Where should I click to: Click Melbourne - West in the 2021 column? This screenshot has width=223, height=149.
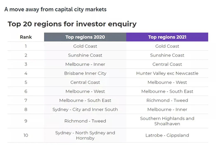pyautogui.click(x=167, y=82)
